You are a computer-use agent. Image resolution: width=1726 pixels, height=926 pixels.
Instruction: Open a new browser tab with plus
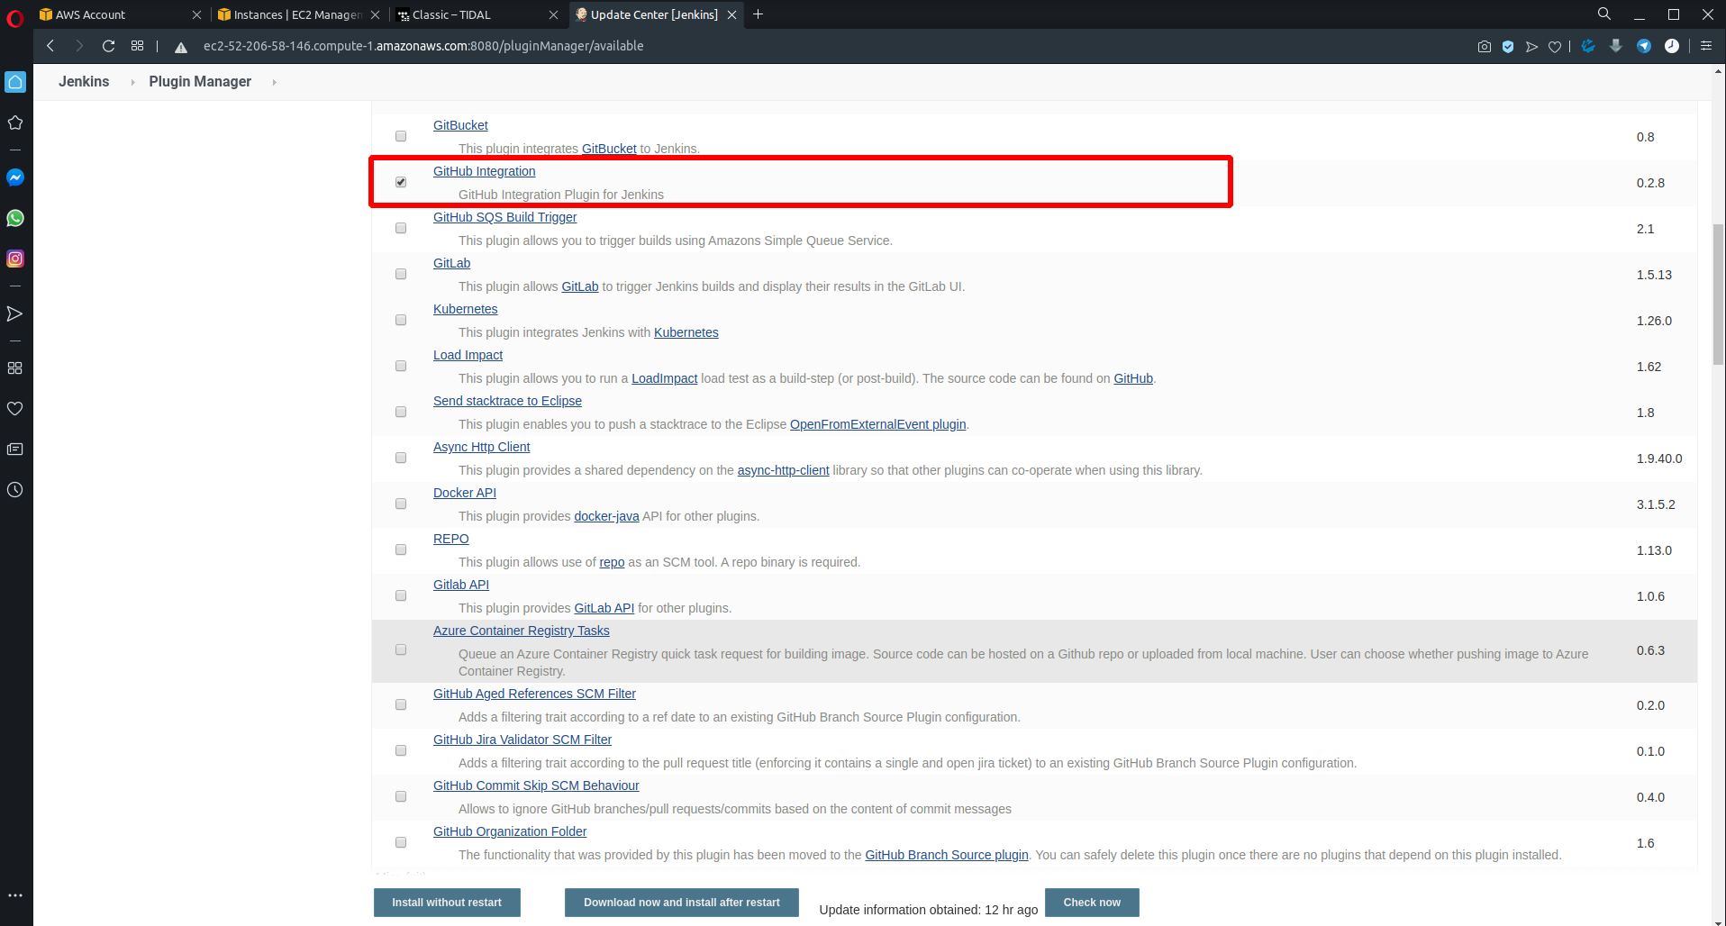(758, 14)
